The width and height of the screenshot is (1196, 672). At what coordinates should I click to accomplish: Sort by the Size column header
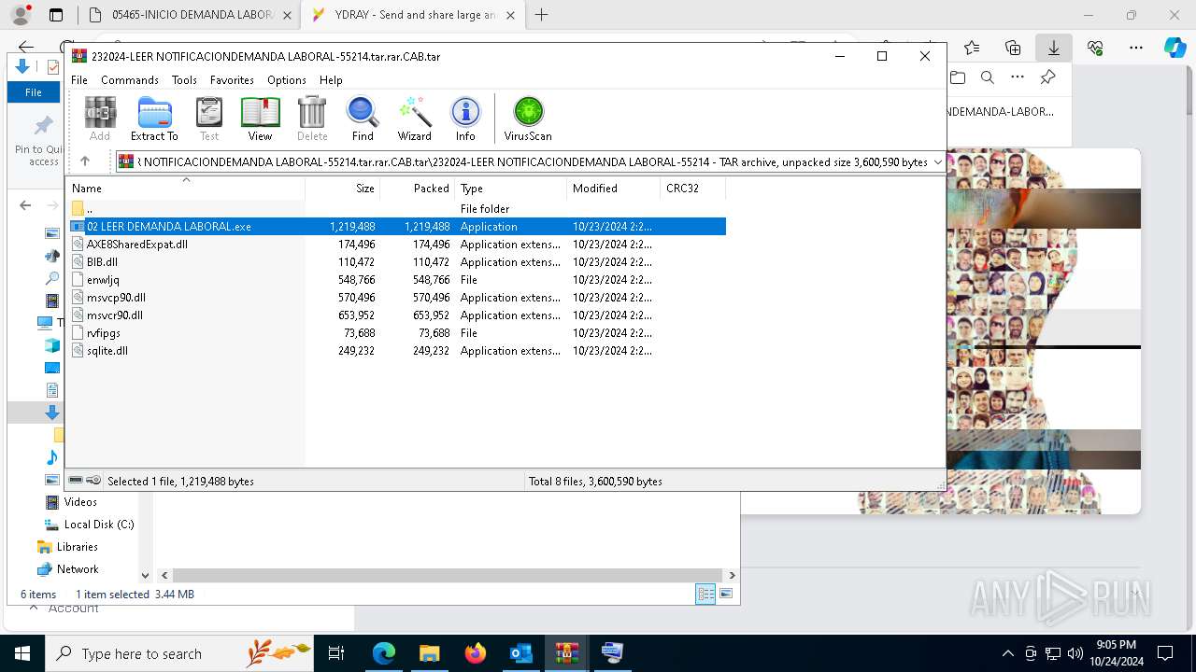(342, 188)
